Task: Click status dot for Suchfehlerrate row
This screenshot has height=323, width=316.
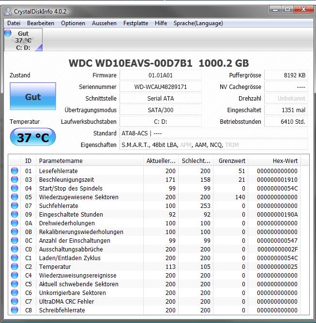Action: [x=15, y=206]
